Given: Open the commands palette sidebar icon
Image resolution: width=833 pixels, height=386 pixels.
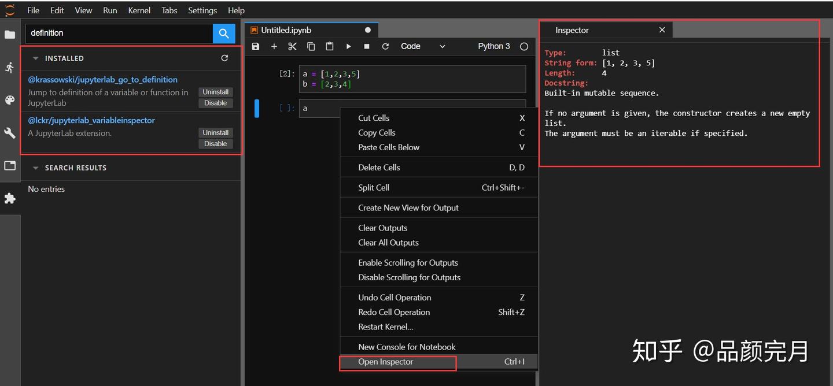Looking at the screenshot, I should tap(10, 100).
